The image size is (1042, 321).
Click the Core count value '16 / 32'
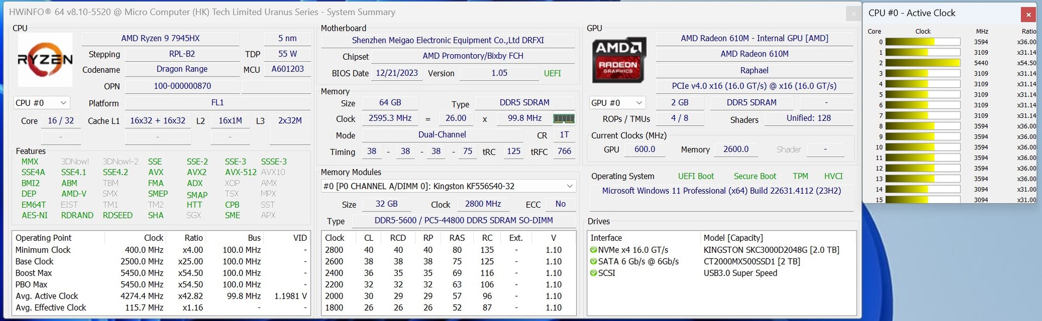point(61,121)
